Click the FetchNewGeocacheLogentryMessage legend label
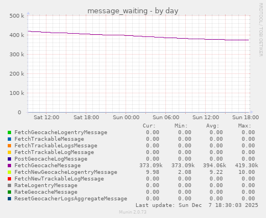 pos(66,172)
